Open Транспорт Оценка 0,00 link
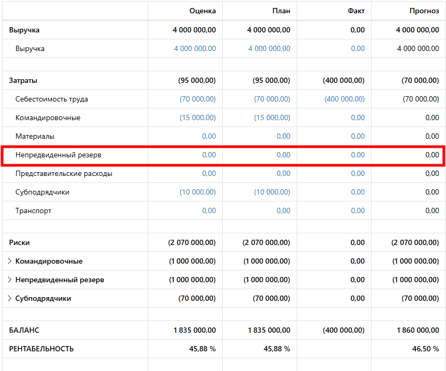 [x=209, y=210]
